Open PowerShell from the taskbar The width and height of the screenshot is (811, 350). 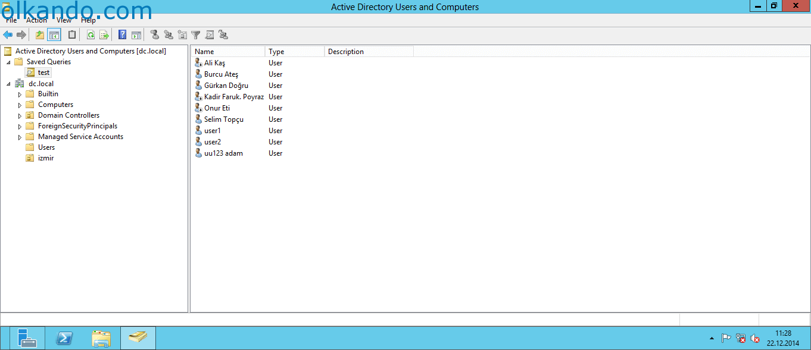[x=64, y=338]
